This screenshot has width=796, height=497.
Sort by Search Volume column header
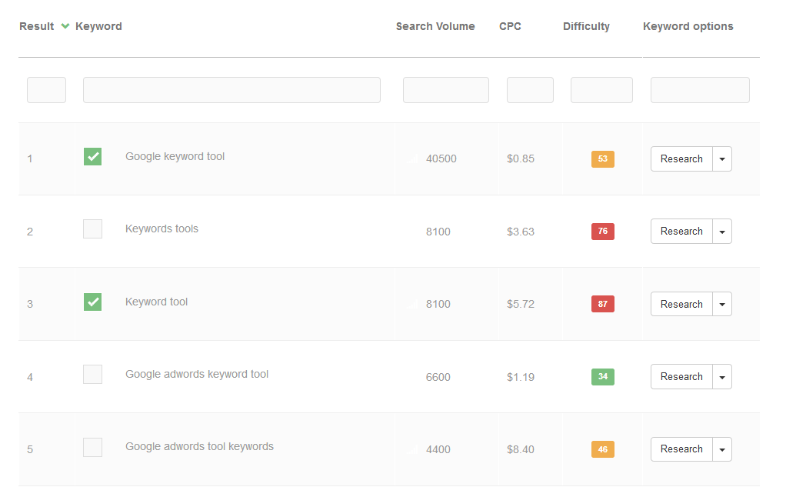point(435,26)
